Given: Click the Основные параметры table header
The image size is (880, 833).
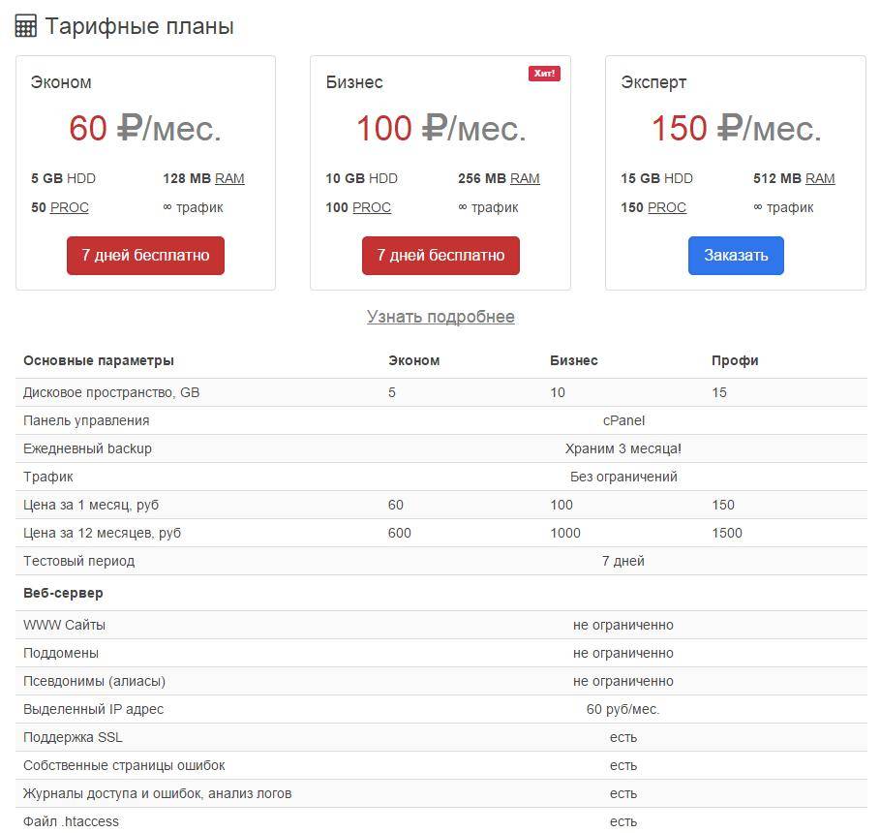Looking at the screenshot, I should pos(99,360).
